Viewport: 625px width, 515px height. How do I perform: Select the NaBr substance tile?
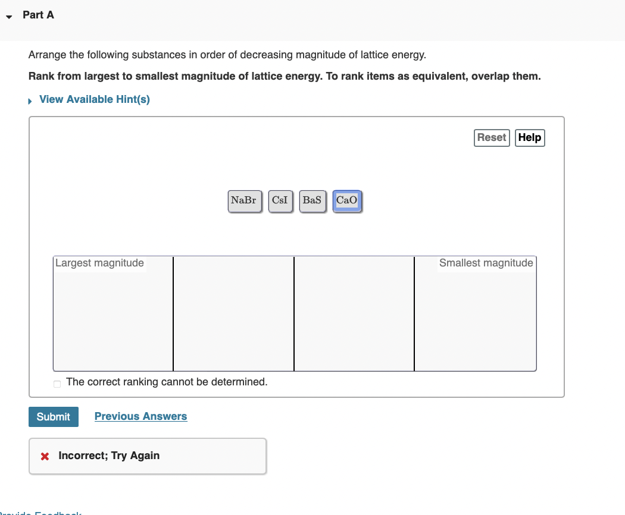[244, 200]
